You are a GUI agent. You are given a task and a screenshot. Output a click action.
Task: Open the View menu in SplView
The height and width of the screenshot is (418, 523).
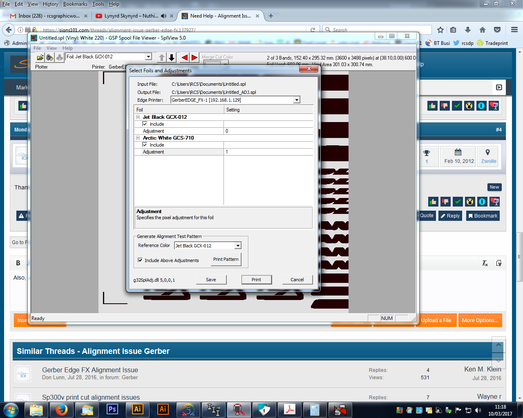tap(52, 48)
